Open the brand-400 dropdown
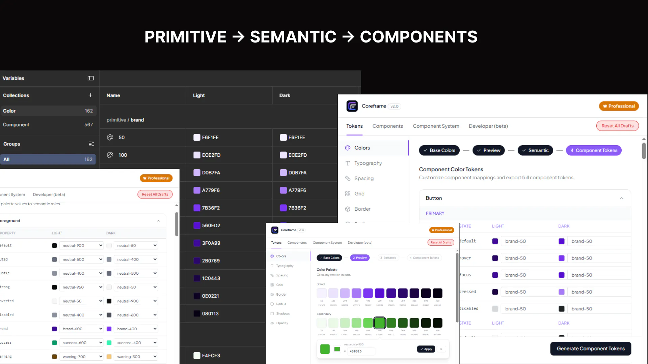The width and height of the screenshot is (648, 364). pyautogui.click(x=136, y=329)
